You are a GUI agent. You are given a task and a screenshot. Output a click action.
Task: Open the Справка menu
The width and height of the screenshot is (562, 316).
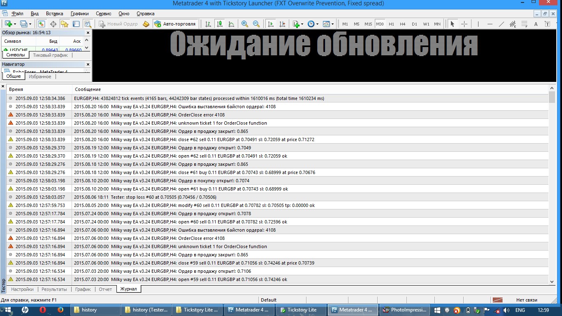click(x=145, y=14)
